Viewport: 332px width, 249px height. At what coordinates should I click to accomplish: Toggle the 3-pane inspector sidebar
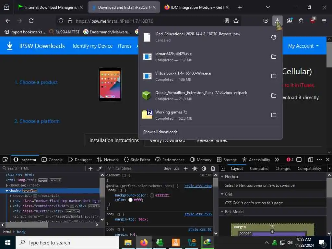(x=223, y=169)
